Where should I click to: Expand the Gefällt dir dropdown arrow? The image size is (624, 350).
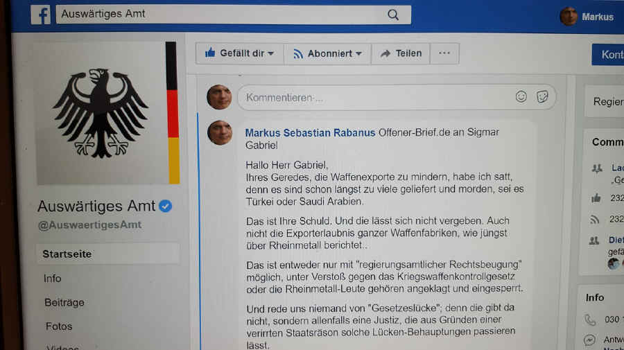click(271, 53)
